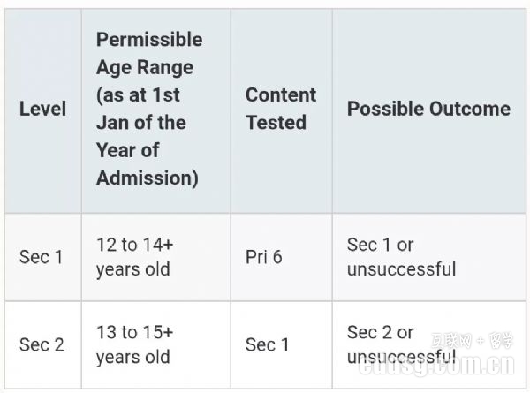Click the "Content Tested" column header
The width and height of the screenshot is (530, 393).
click(x=280, y=110)
